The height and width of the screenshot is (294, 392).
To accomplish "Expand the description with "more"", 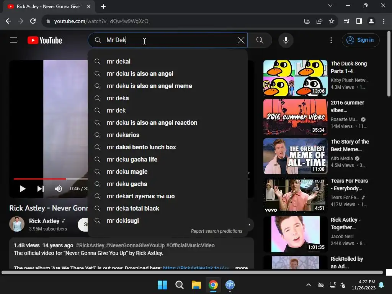I will point(242,268).
